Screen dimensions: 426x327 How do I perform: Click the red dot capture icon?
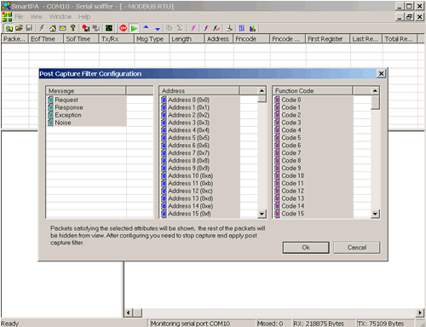pos(86,28)
